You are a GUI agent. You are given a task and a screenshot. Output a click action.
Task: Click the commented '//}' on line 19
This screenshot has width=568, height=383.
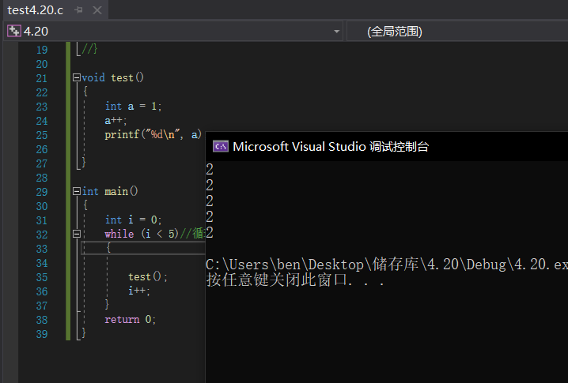tap(89, 49)
